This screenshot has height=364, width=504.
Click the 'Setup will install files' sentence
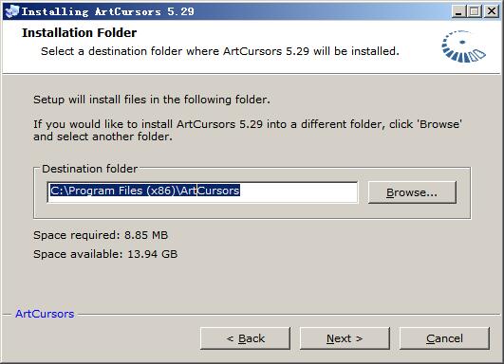pyautogui.click(x=152, y=100)
